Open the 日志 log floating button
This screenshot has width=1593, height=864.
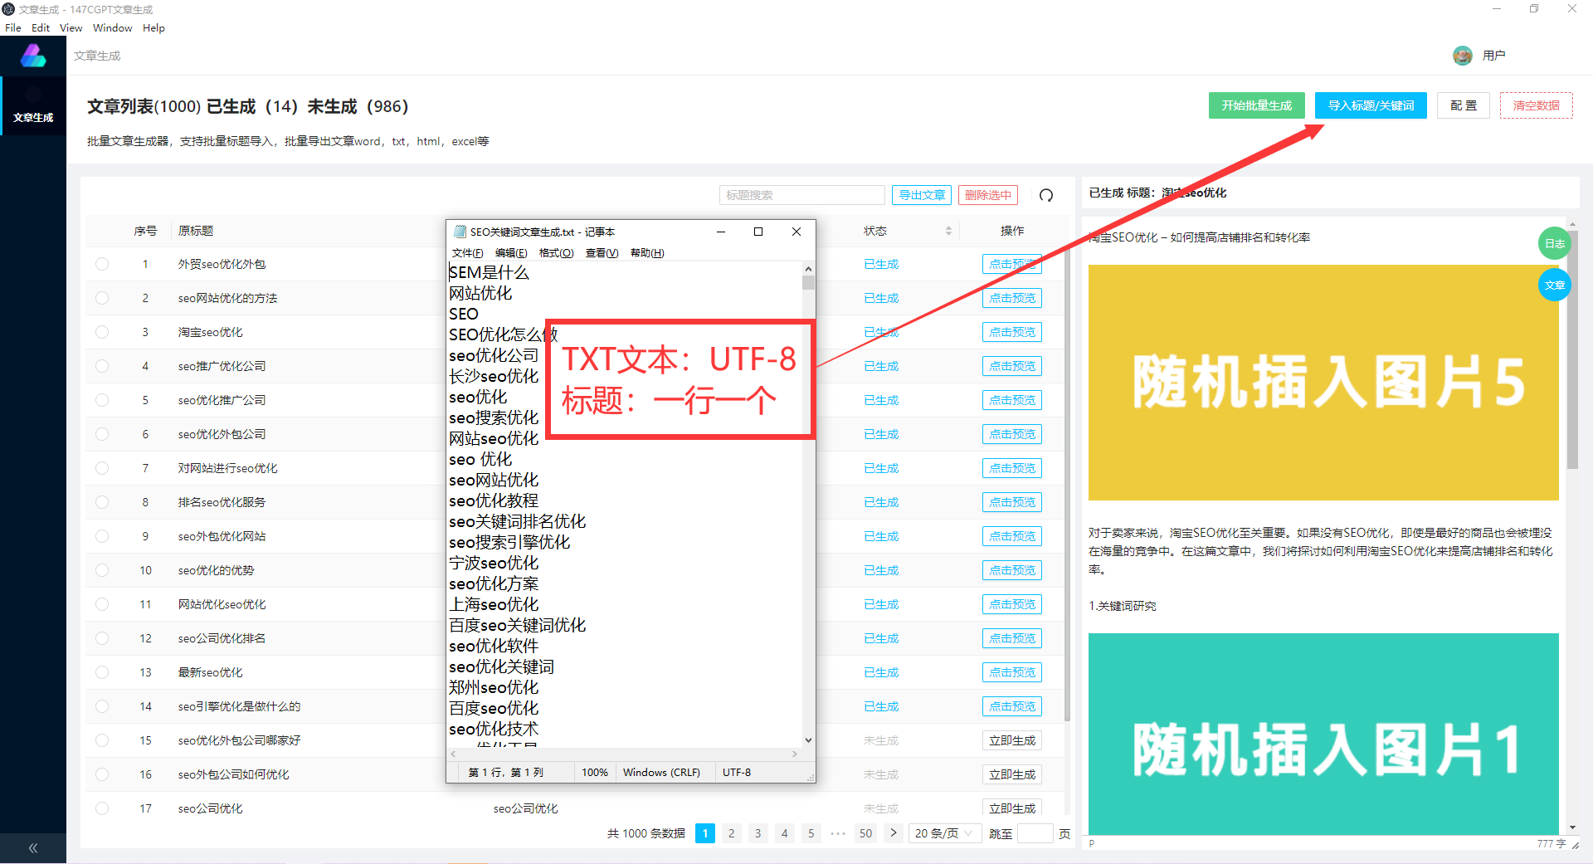(1554, 243)
